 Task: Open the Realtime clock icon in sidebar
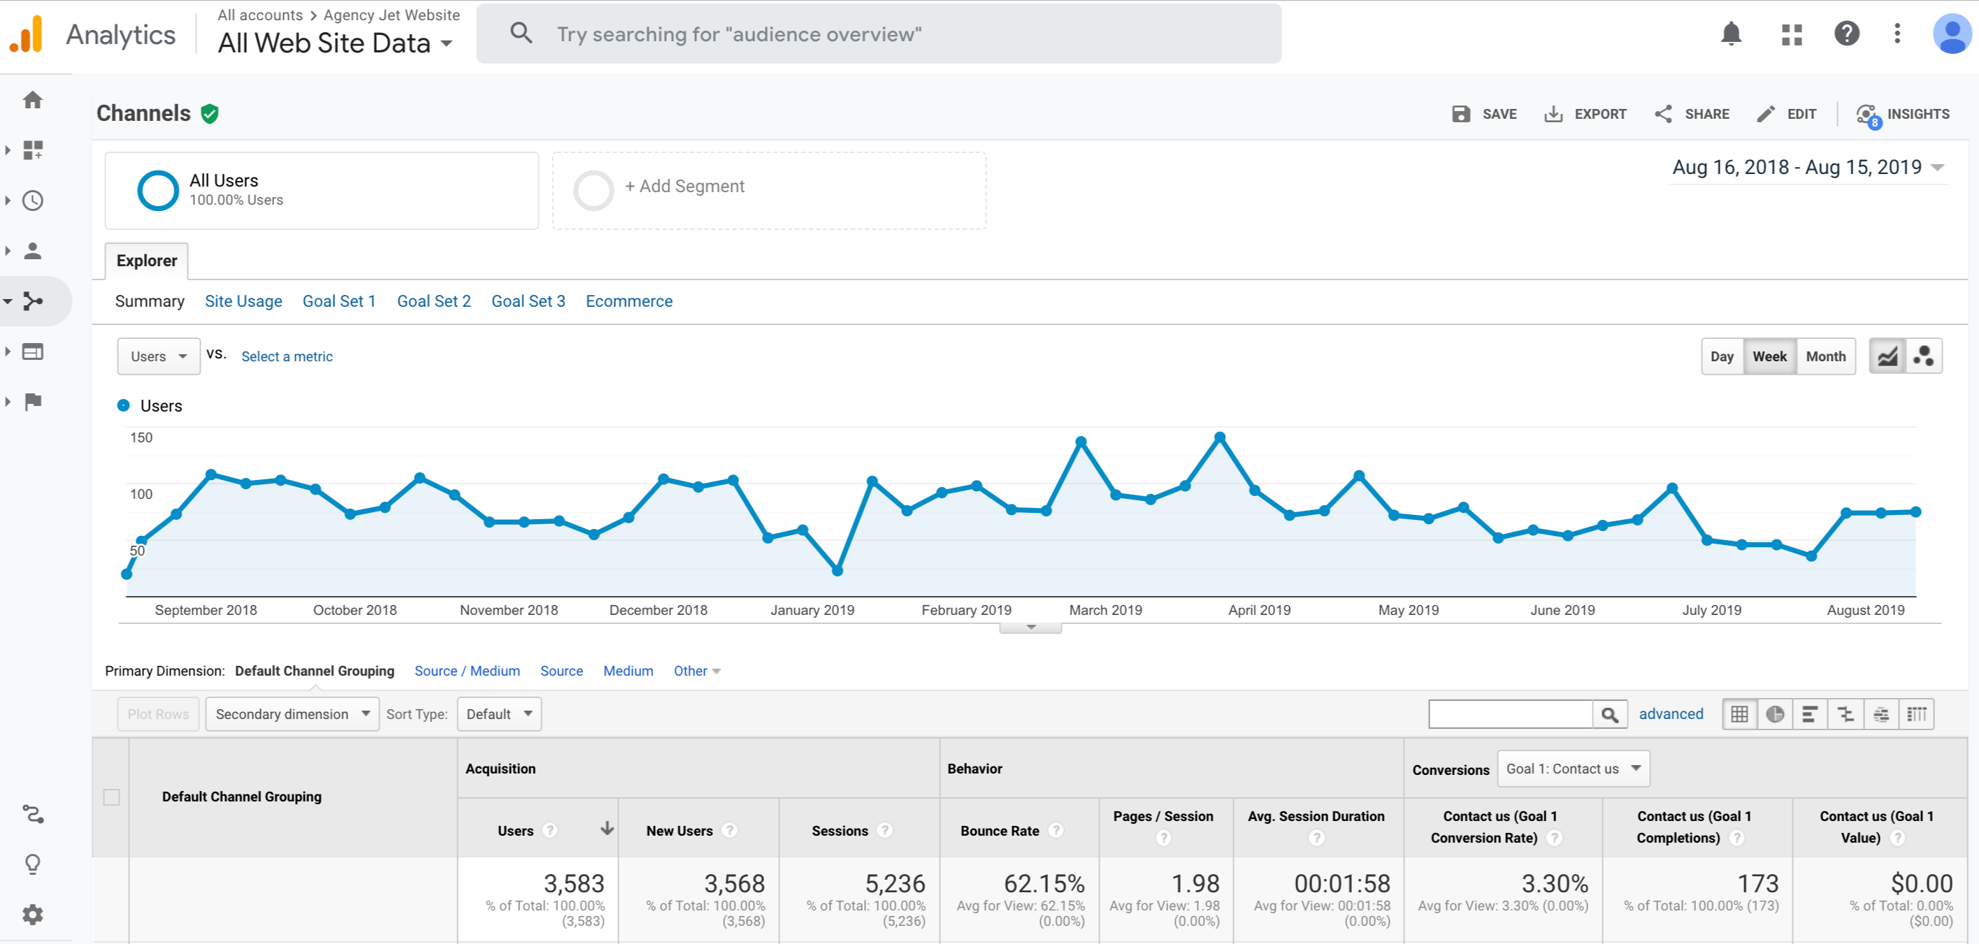click(32, 201)
